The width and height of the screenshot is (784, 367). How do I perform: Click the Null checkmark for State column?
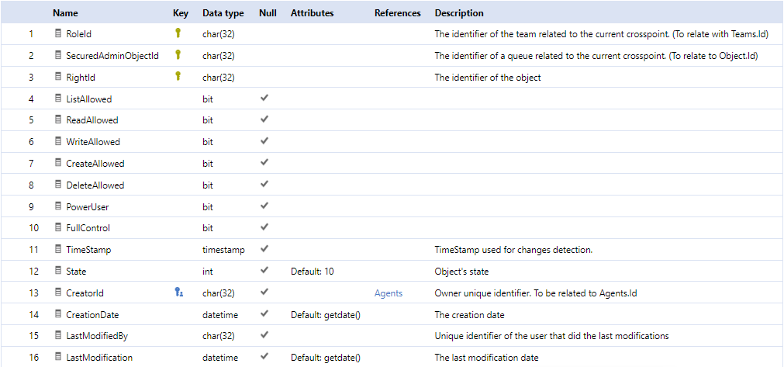tap(264, 271)
